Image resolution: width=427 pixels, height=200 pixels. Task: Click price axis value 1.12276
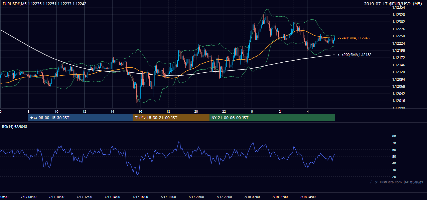tap(399, 29)
